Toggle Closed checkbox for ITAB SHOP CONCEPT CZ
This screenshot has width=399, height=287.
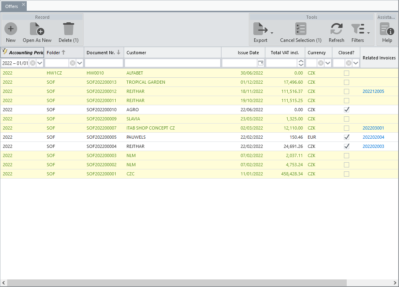pyautogui.click(x=346, y=128)
